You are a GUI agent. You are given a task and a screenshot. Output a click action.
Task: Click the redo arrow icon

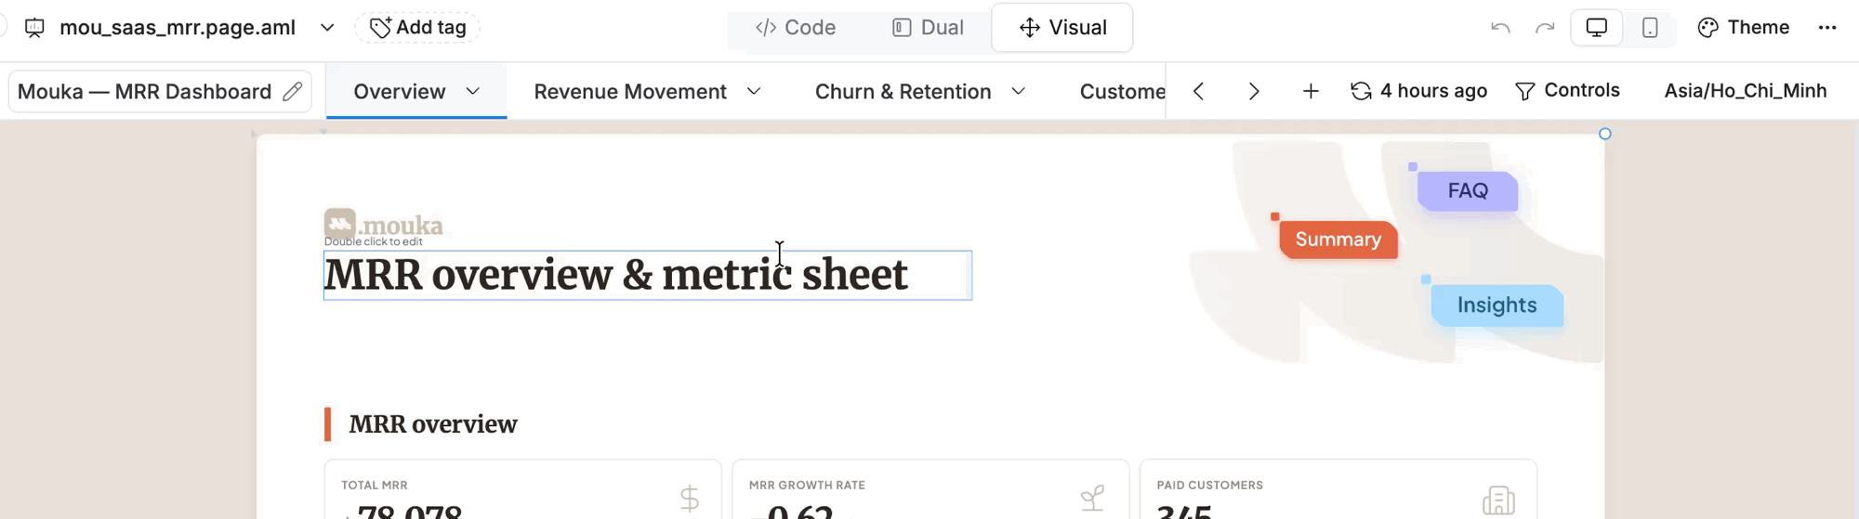(x=1545, y=28)
